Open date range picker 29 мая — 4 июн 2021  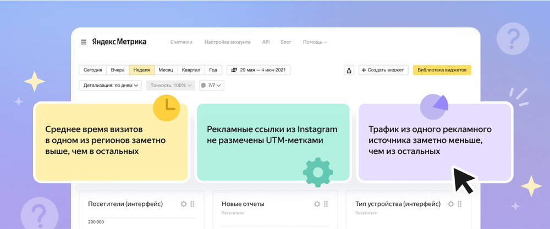click(x=258, y=70)
